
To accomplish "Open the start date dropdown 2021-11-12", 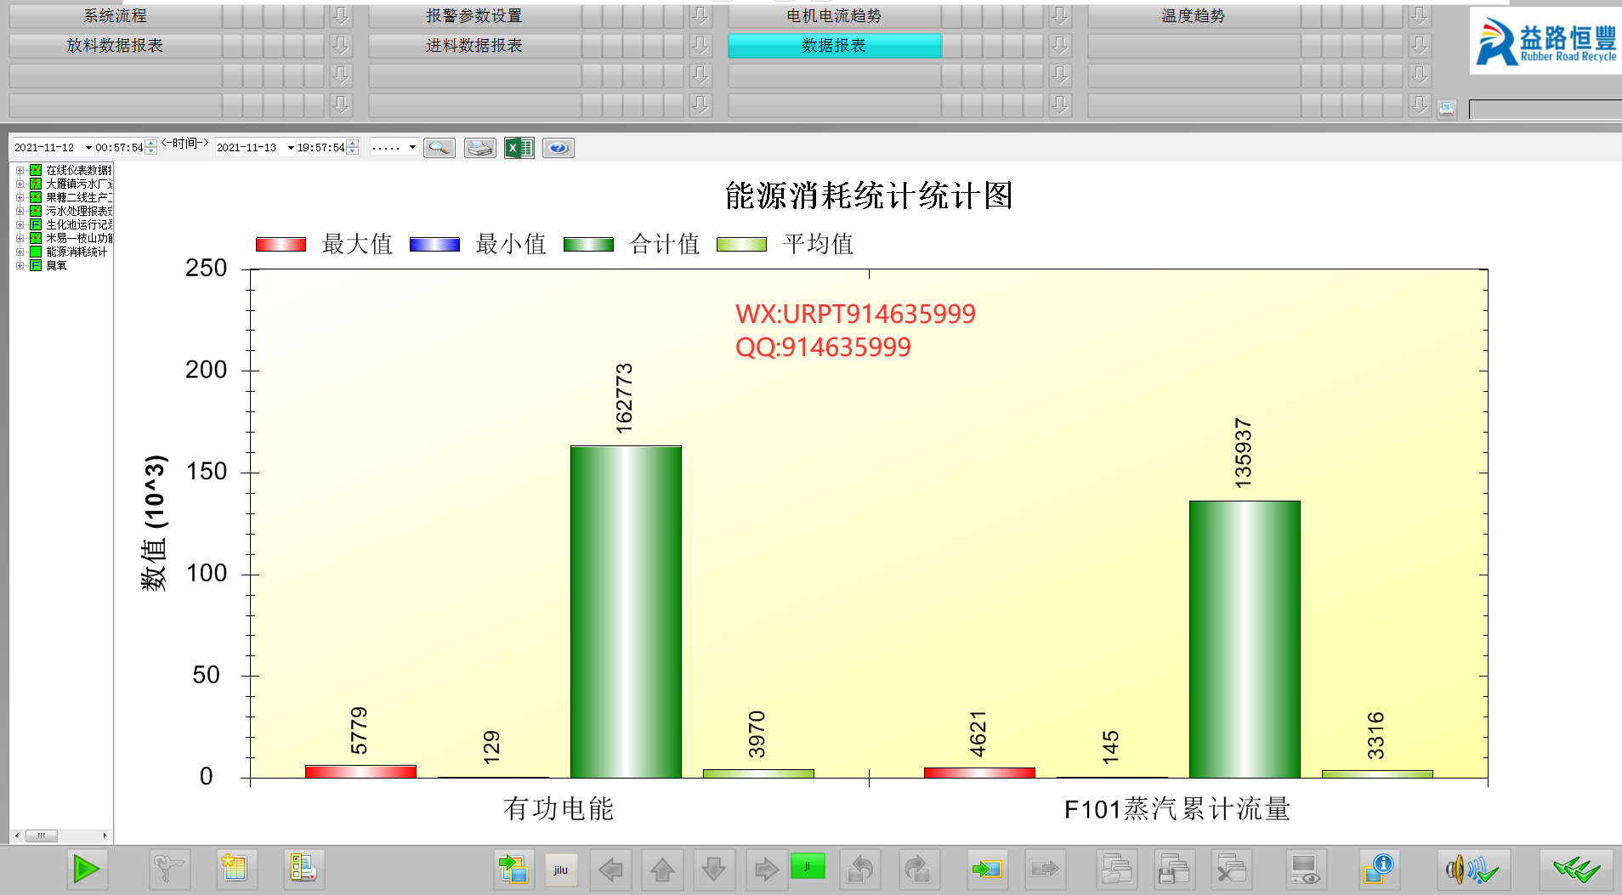I will 88,148.
